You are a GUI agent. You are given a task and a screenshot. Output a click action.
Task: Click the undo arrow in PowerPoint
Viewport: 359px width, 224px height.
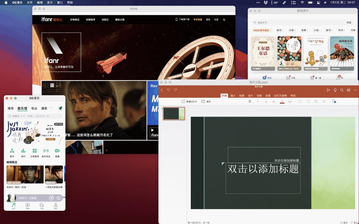pyautogui.click(x=169, y=90)
